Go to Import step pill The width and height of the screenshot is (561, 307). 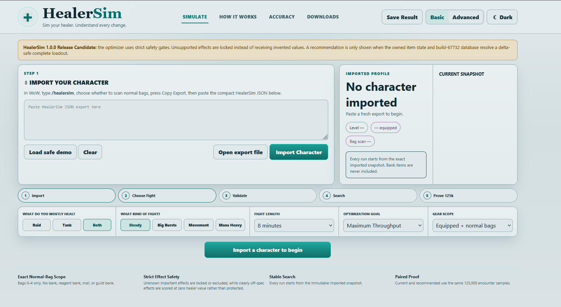tap(67, 196)
